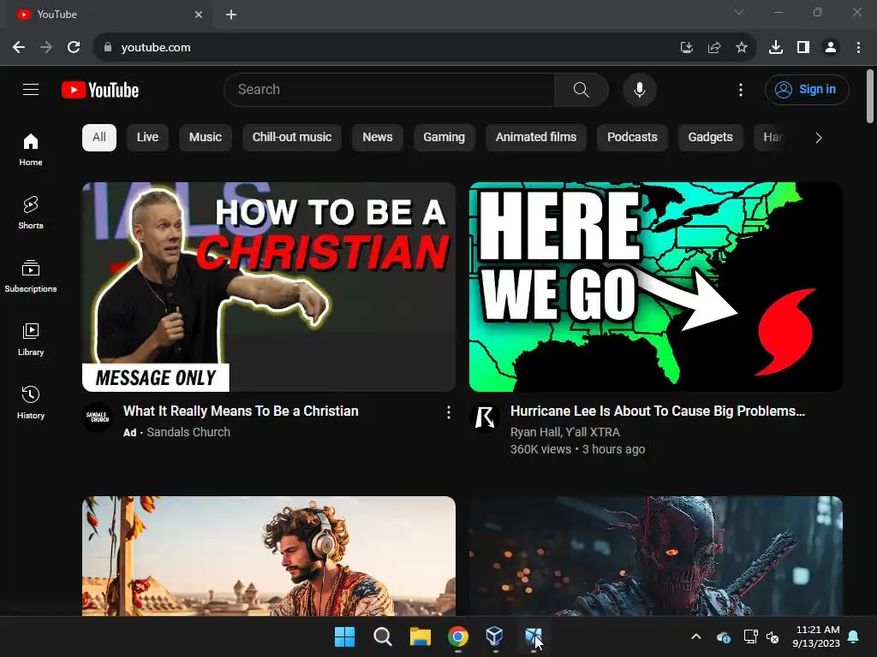Select the Chill-out music chip

point(292,138)
